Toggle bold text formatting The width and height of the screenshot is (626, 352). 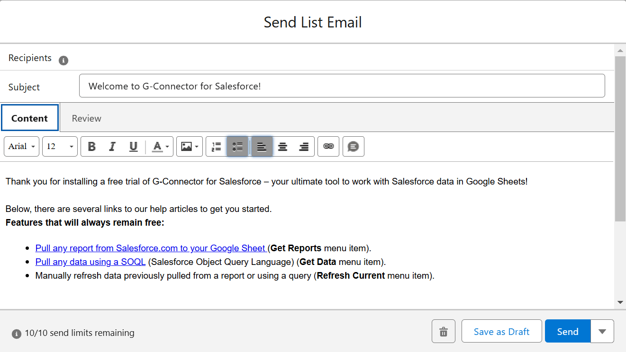(92, 147)
